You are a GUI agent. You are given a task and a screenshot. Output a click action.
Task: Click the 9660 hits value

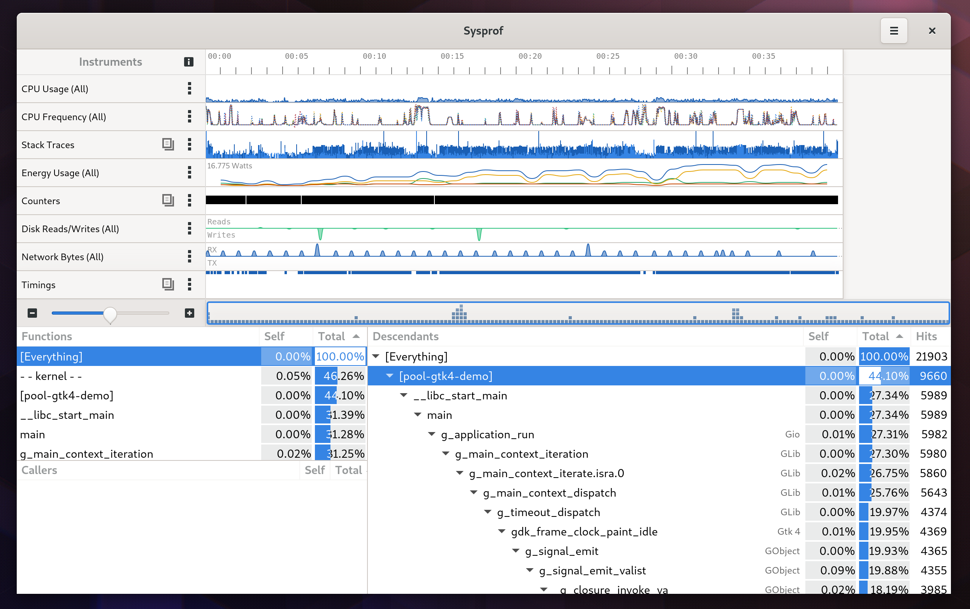click(x=933, y=376)
